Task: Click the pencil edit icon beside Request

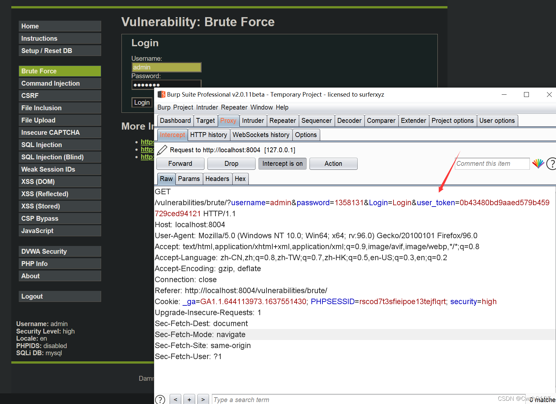Action: point(162,150)
